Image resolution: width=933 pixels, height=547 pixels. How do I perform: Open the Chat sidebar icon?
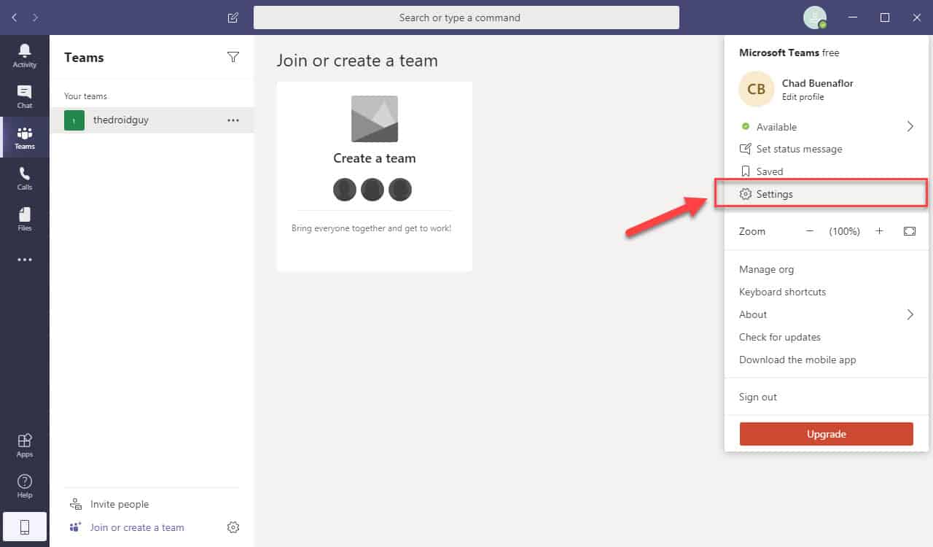[x=25, y=96]
